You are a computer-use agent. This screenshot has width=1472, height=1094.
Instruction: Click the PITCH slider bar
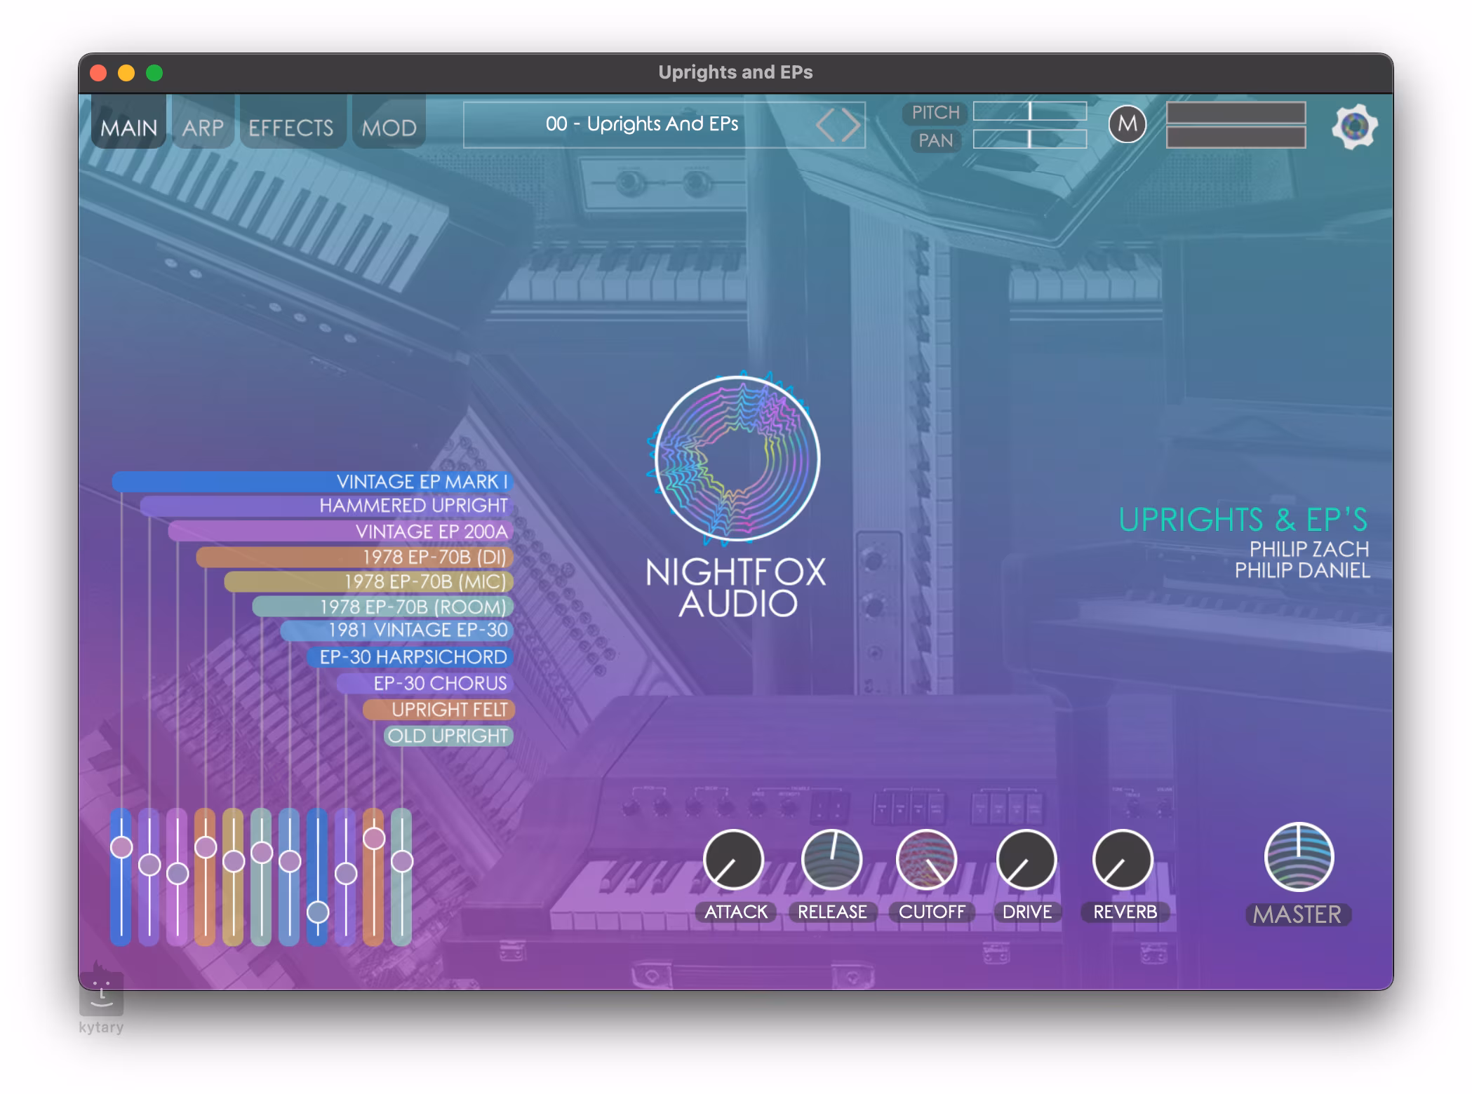1029,112
